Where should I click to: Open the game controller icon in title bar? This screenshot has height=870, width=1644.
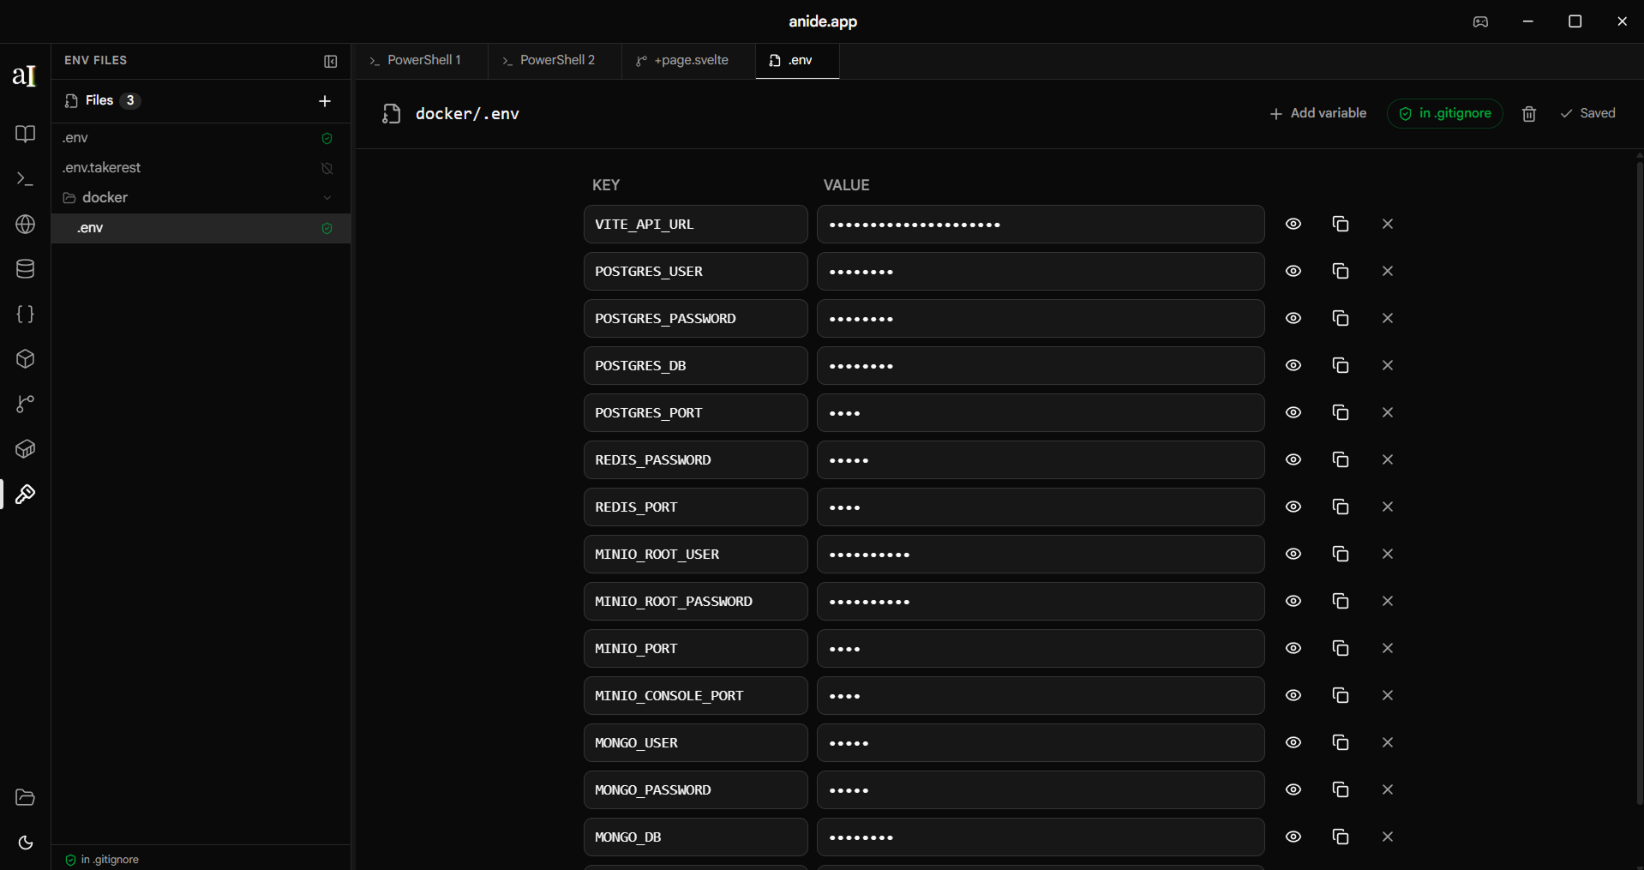click(1480, 22)
